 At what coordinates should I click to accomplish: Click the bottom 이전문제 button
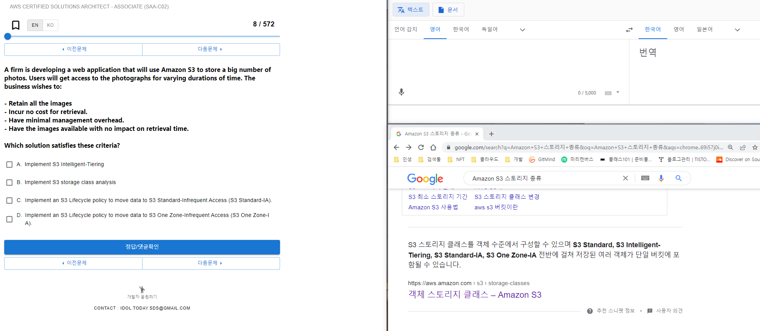coord(73,263)
